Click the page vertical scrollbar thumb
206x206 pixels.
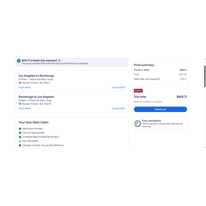[x=205, y=76]
